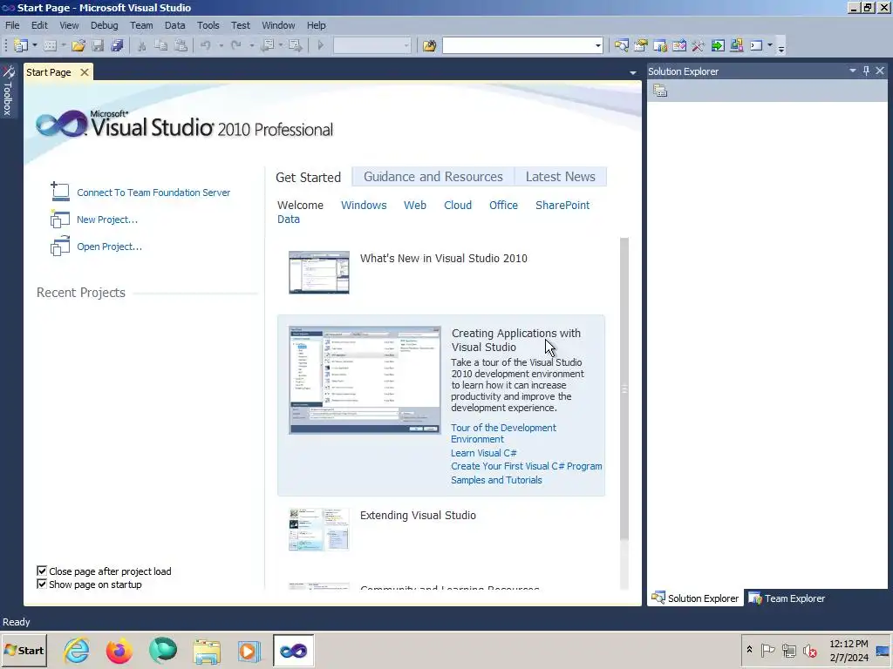This screenshot has width=893, height=669.
Task: Open the Solution Explorer window position menu
Action: (853, 71)
